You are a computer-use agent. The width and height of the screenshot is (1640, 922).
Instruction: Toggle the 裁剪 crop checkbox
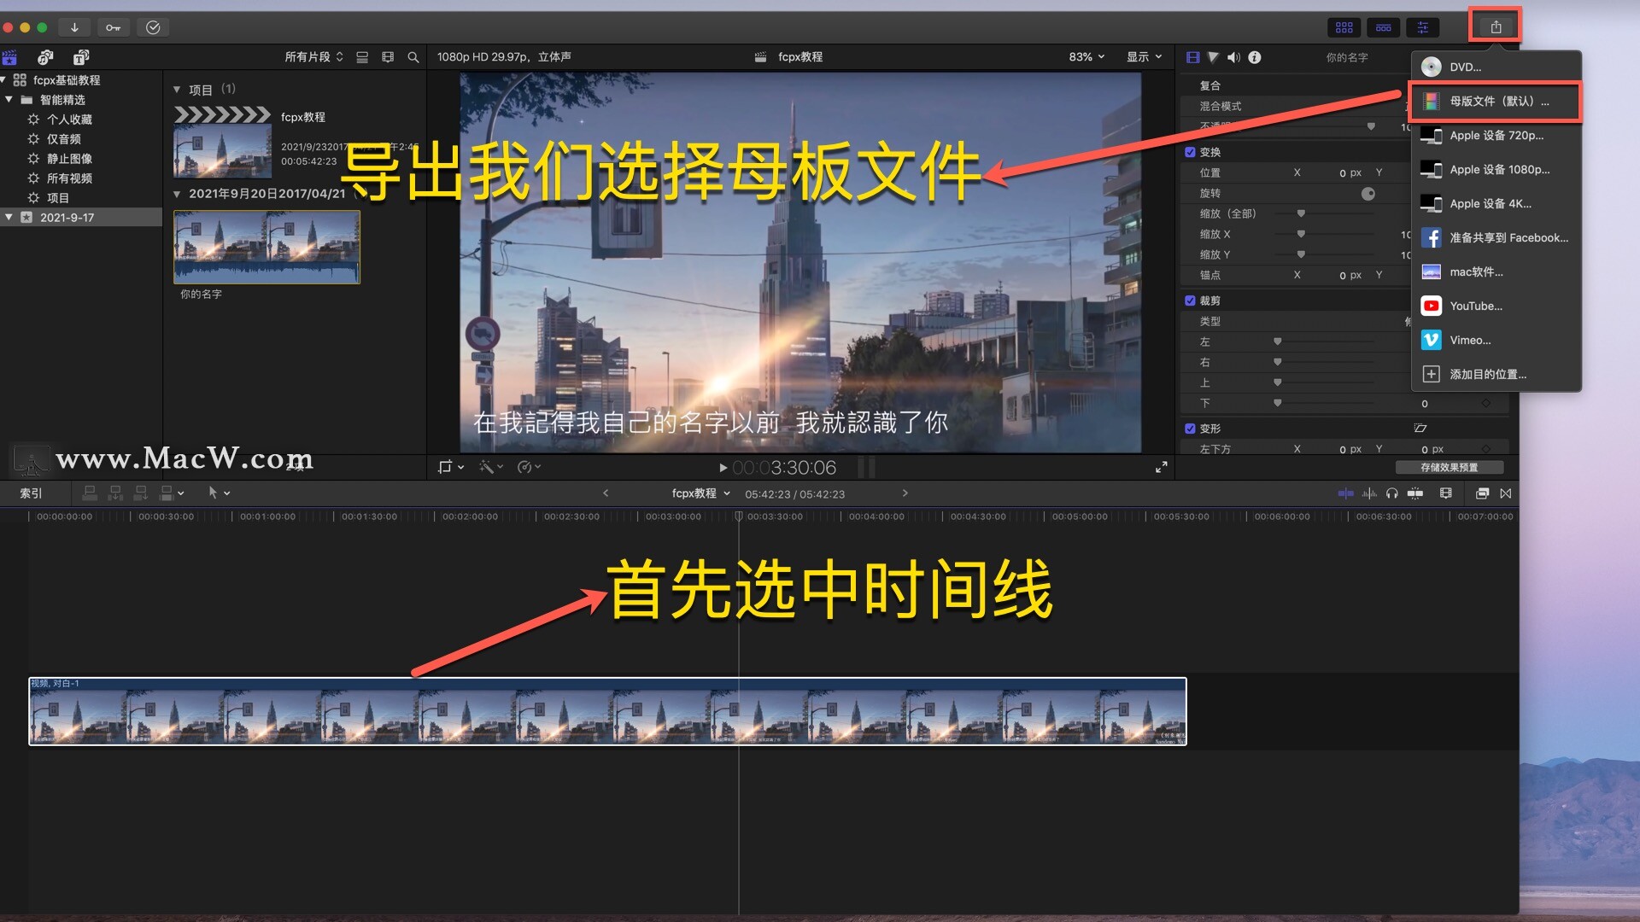(x=1190, y=301)
